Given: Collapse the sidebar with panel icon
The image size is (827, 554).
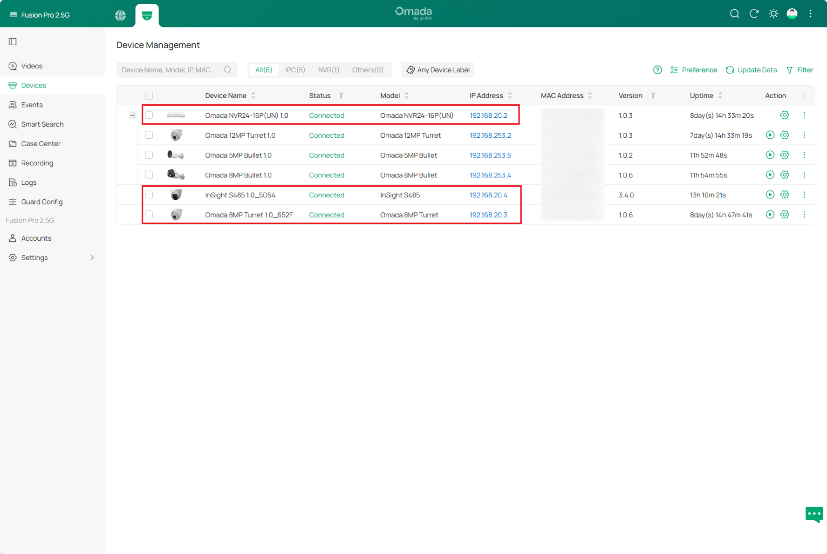Looking at the screenshot, I should [x=13, y=42].
